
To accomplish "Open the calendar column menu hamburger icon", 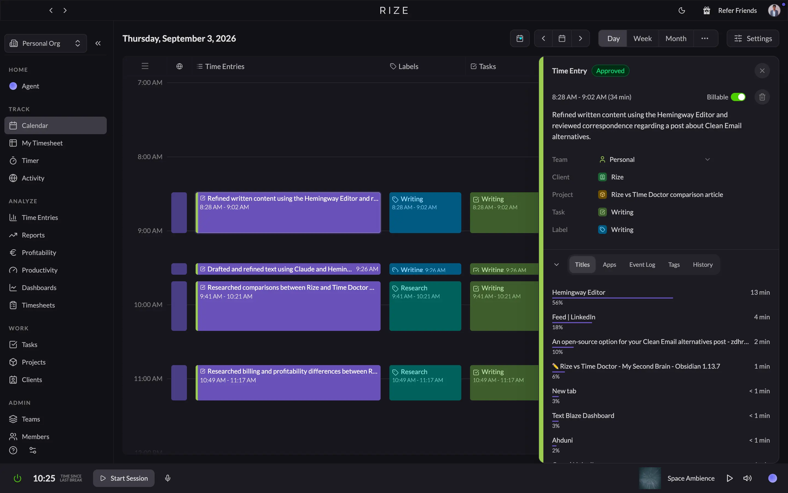I will 145,66.
